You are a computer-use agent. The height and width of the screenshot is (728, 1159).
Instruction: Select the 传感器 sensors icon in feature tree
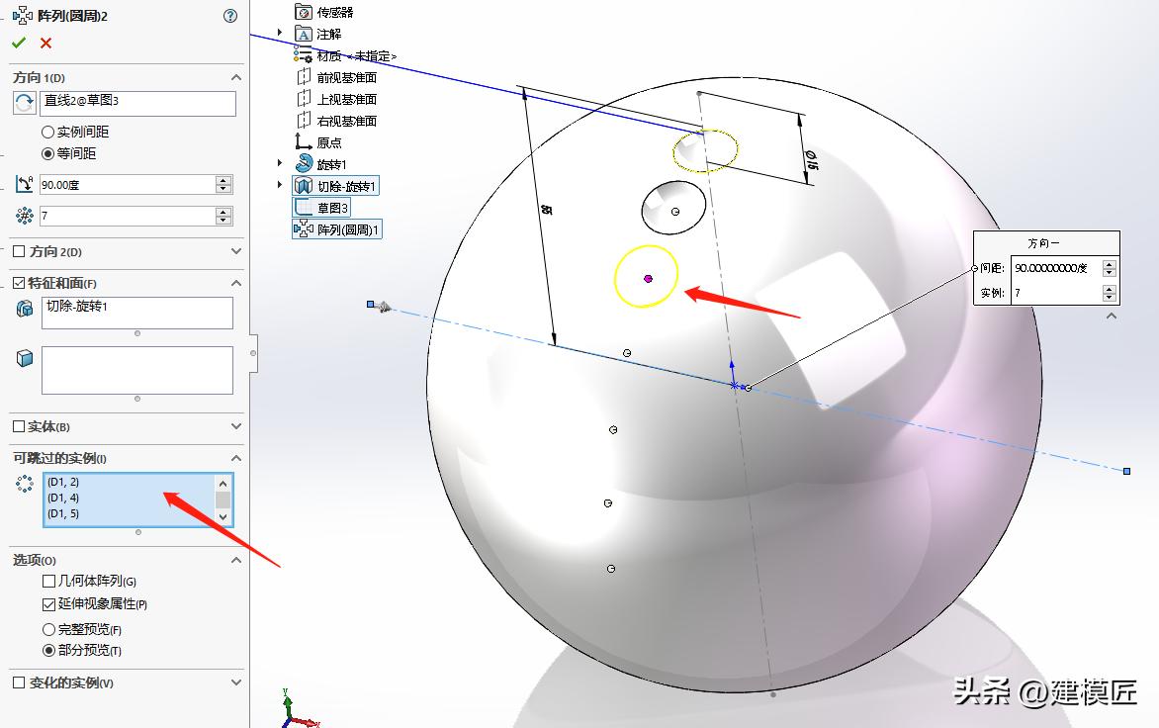point(304,11)
